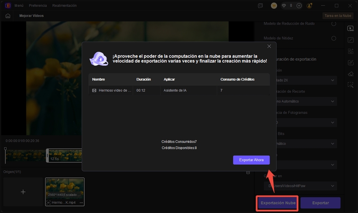The height and width of the screenshot is (213, 358).
Task: Click the Nombre column header
Action: 98,79
